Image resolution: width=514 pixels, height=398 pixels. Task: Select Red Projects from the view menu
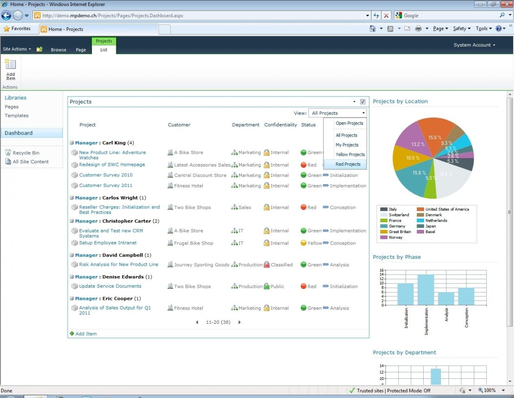(347, 164)
